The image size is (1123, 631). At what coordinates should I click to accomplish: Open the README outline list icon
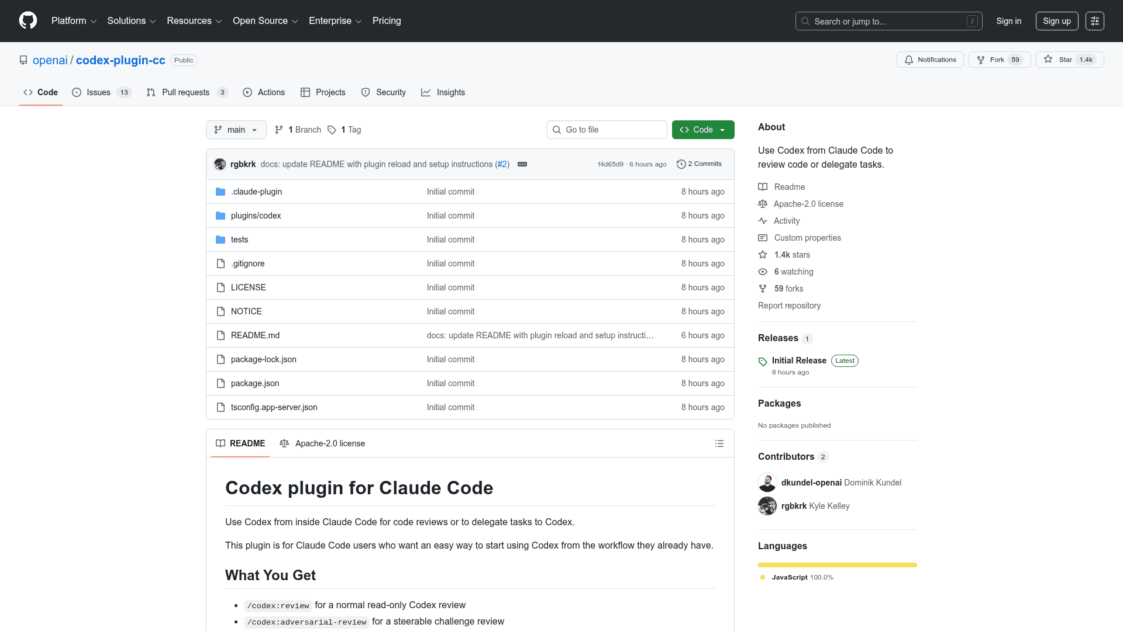coord(719,443)
